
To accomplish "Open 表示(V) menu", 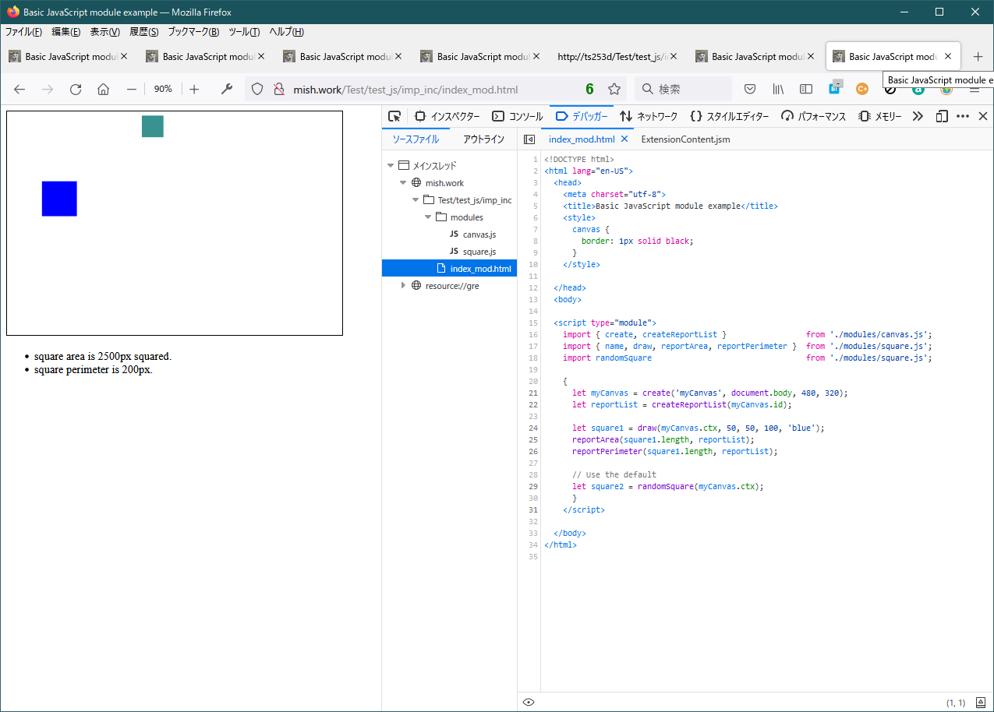I will pyautogui.click(x=104, y=32).
